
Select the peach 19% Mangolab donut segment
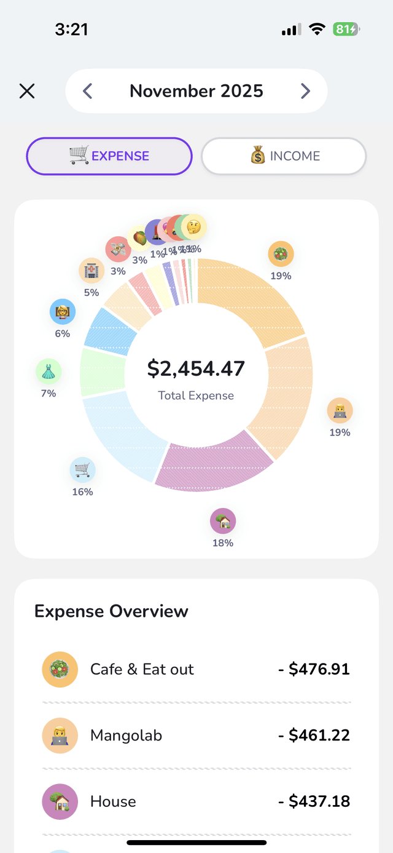point(284,397)
